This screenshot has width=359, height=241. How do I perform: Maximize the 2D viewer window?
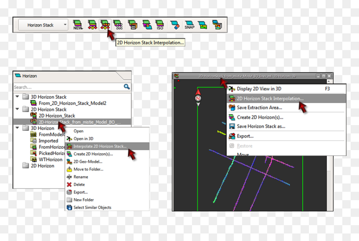pos(324,76)
